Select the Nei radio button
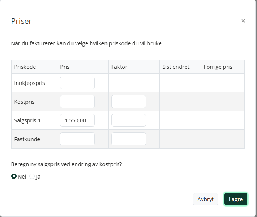The image size is (257, 217). [x=14, y=176]
